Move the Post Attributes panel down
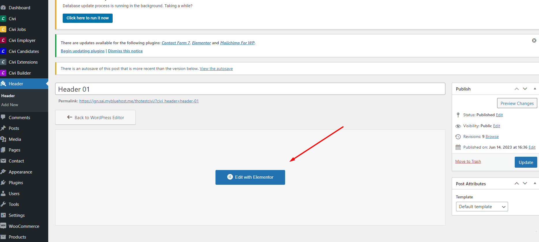Viewport: 539px width, 242px height. [525, 183]
